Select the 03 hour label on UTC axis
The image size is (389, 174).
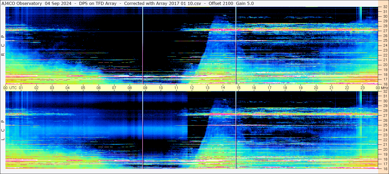click(x=52, y=88)
